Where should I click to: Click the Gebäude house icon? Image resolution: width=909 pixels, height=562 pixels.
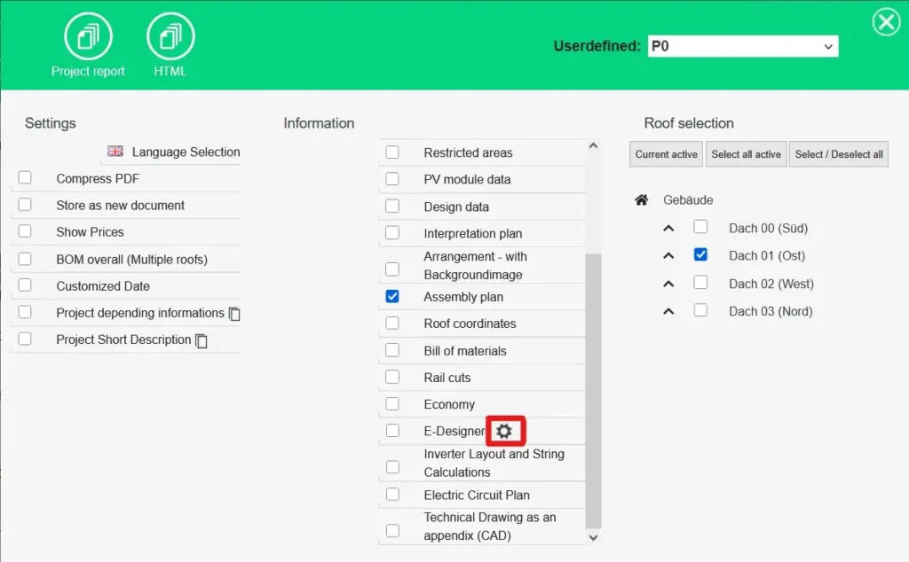coord(641,200)
